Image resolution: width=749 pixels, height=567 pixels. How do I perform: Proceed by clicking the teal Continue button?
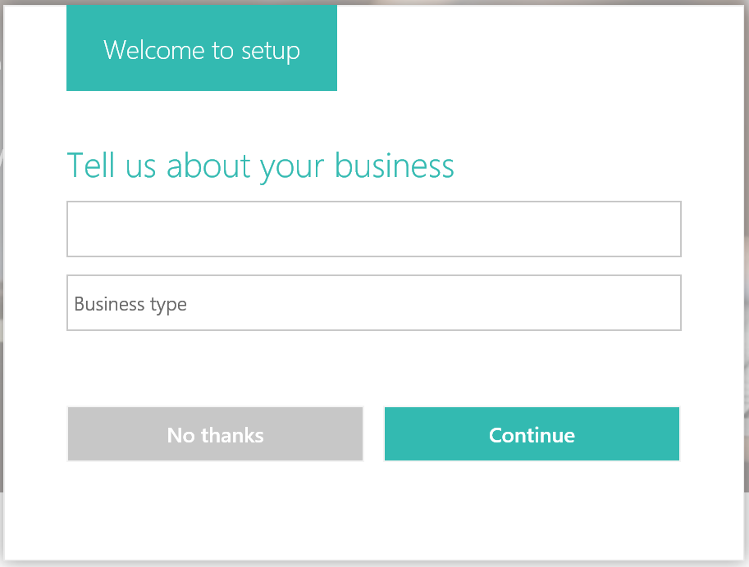(x=532, y=434)
